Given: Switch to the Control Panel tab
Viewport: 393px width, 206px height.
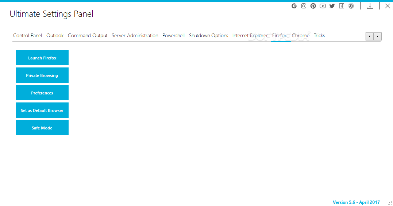Looking at the screenshot, I should pyautogui.click(x=28, y=35).
